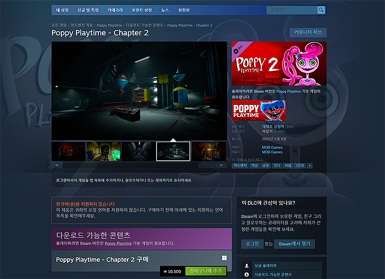Click the 공포 tag
The width and height of the screenshot is (385, 279).
point(265,166)
